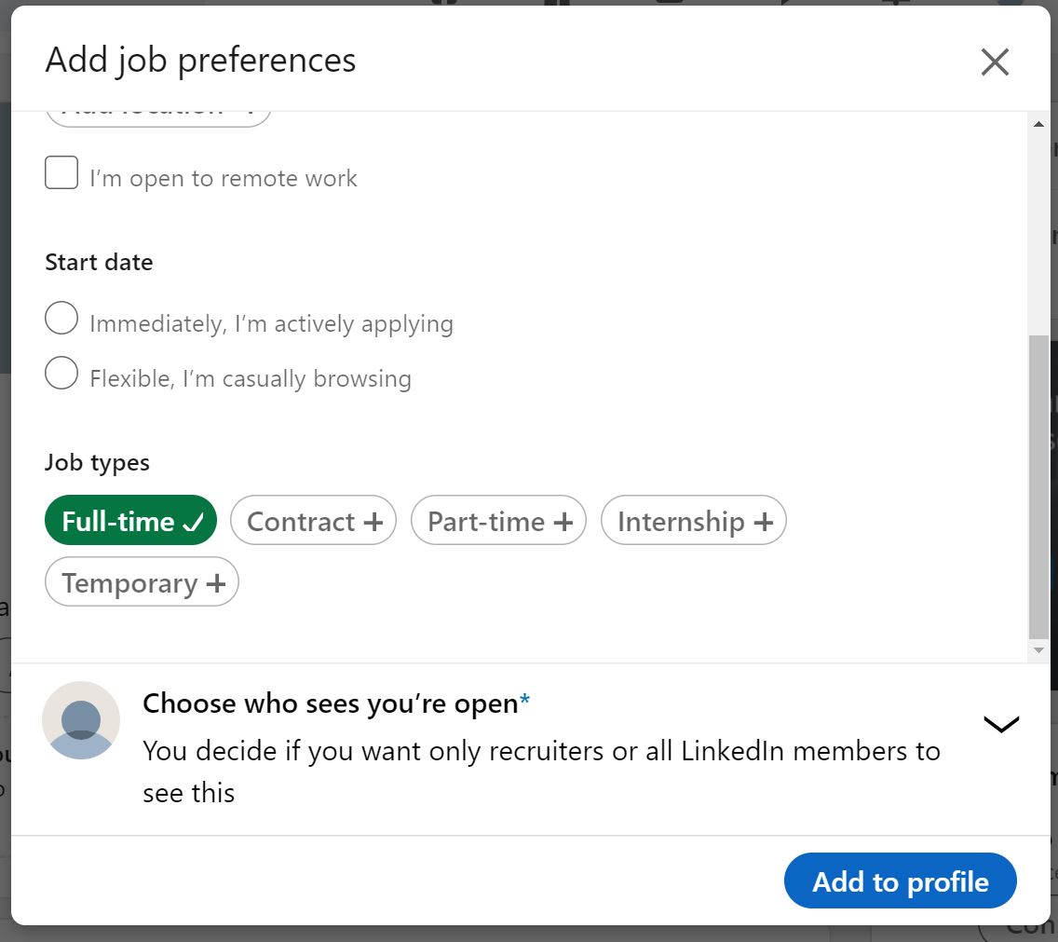Click the plus icon on Part-time chip
1058x942 pixels.
point(563,522)
